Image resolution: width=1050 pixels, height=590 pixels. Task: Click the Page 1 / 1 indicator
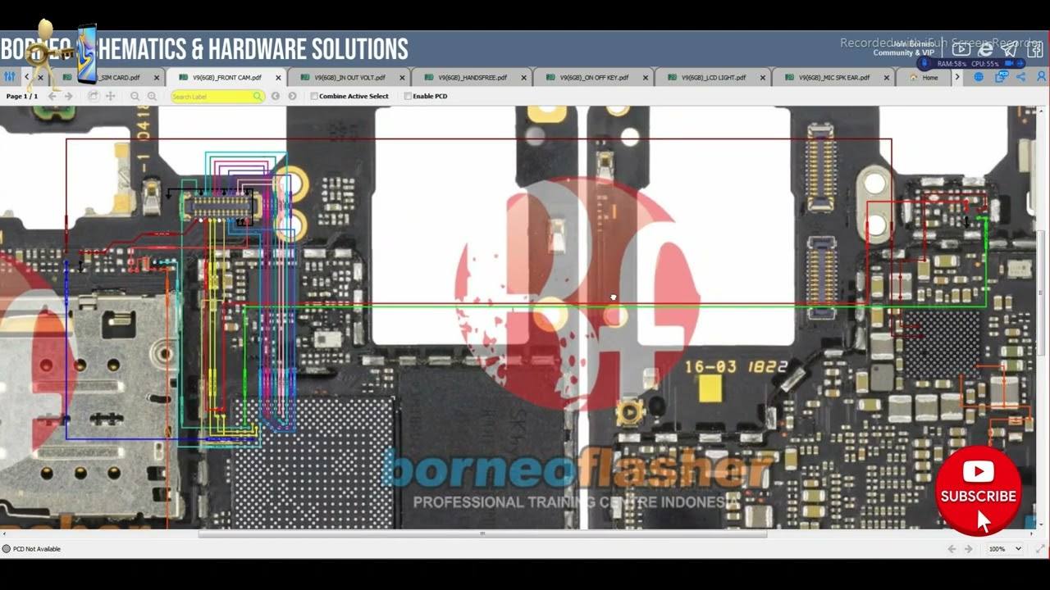(22, 96)
